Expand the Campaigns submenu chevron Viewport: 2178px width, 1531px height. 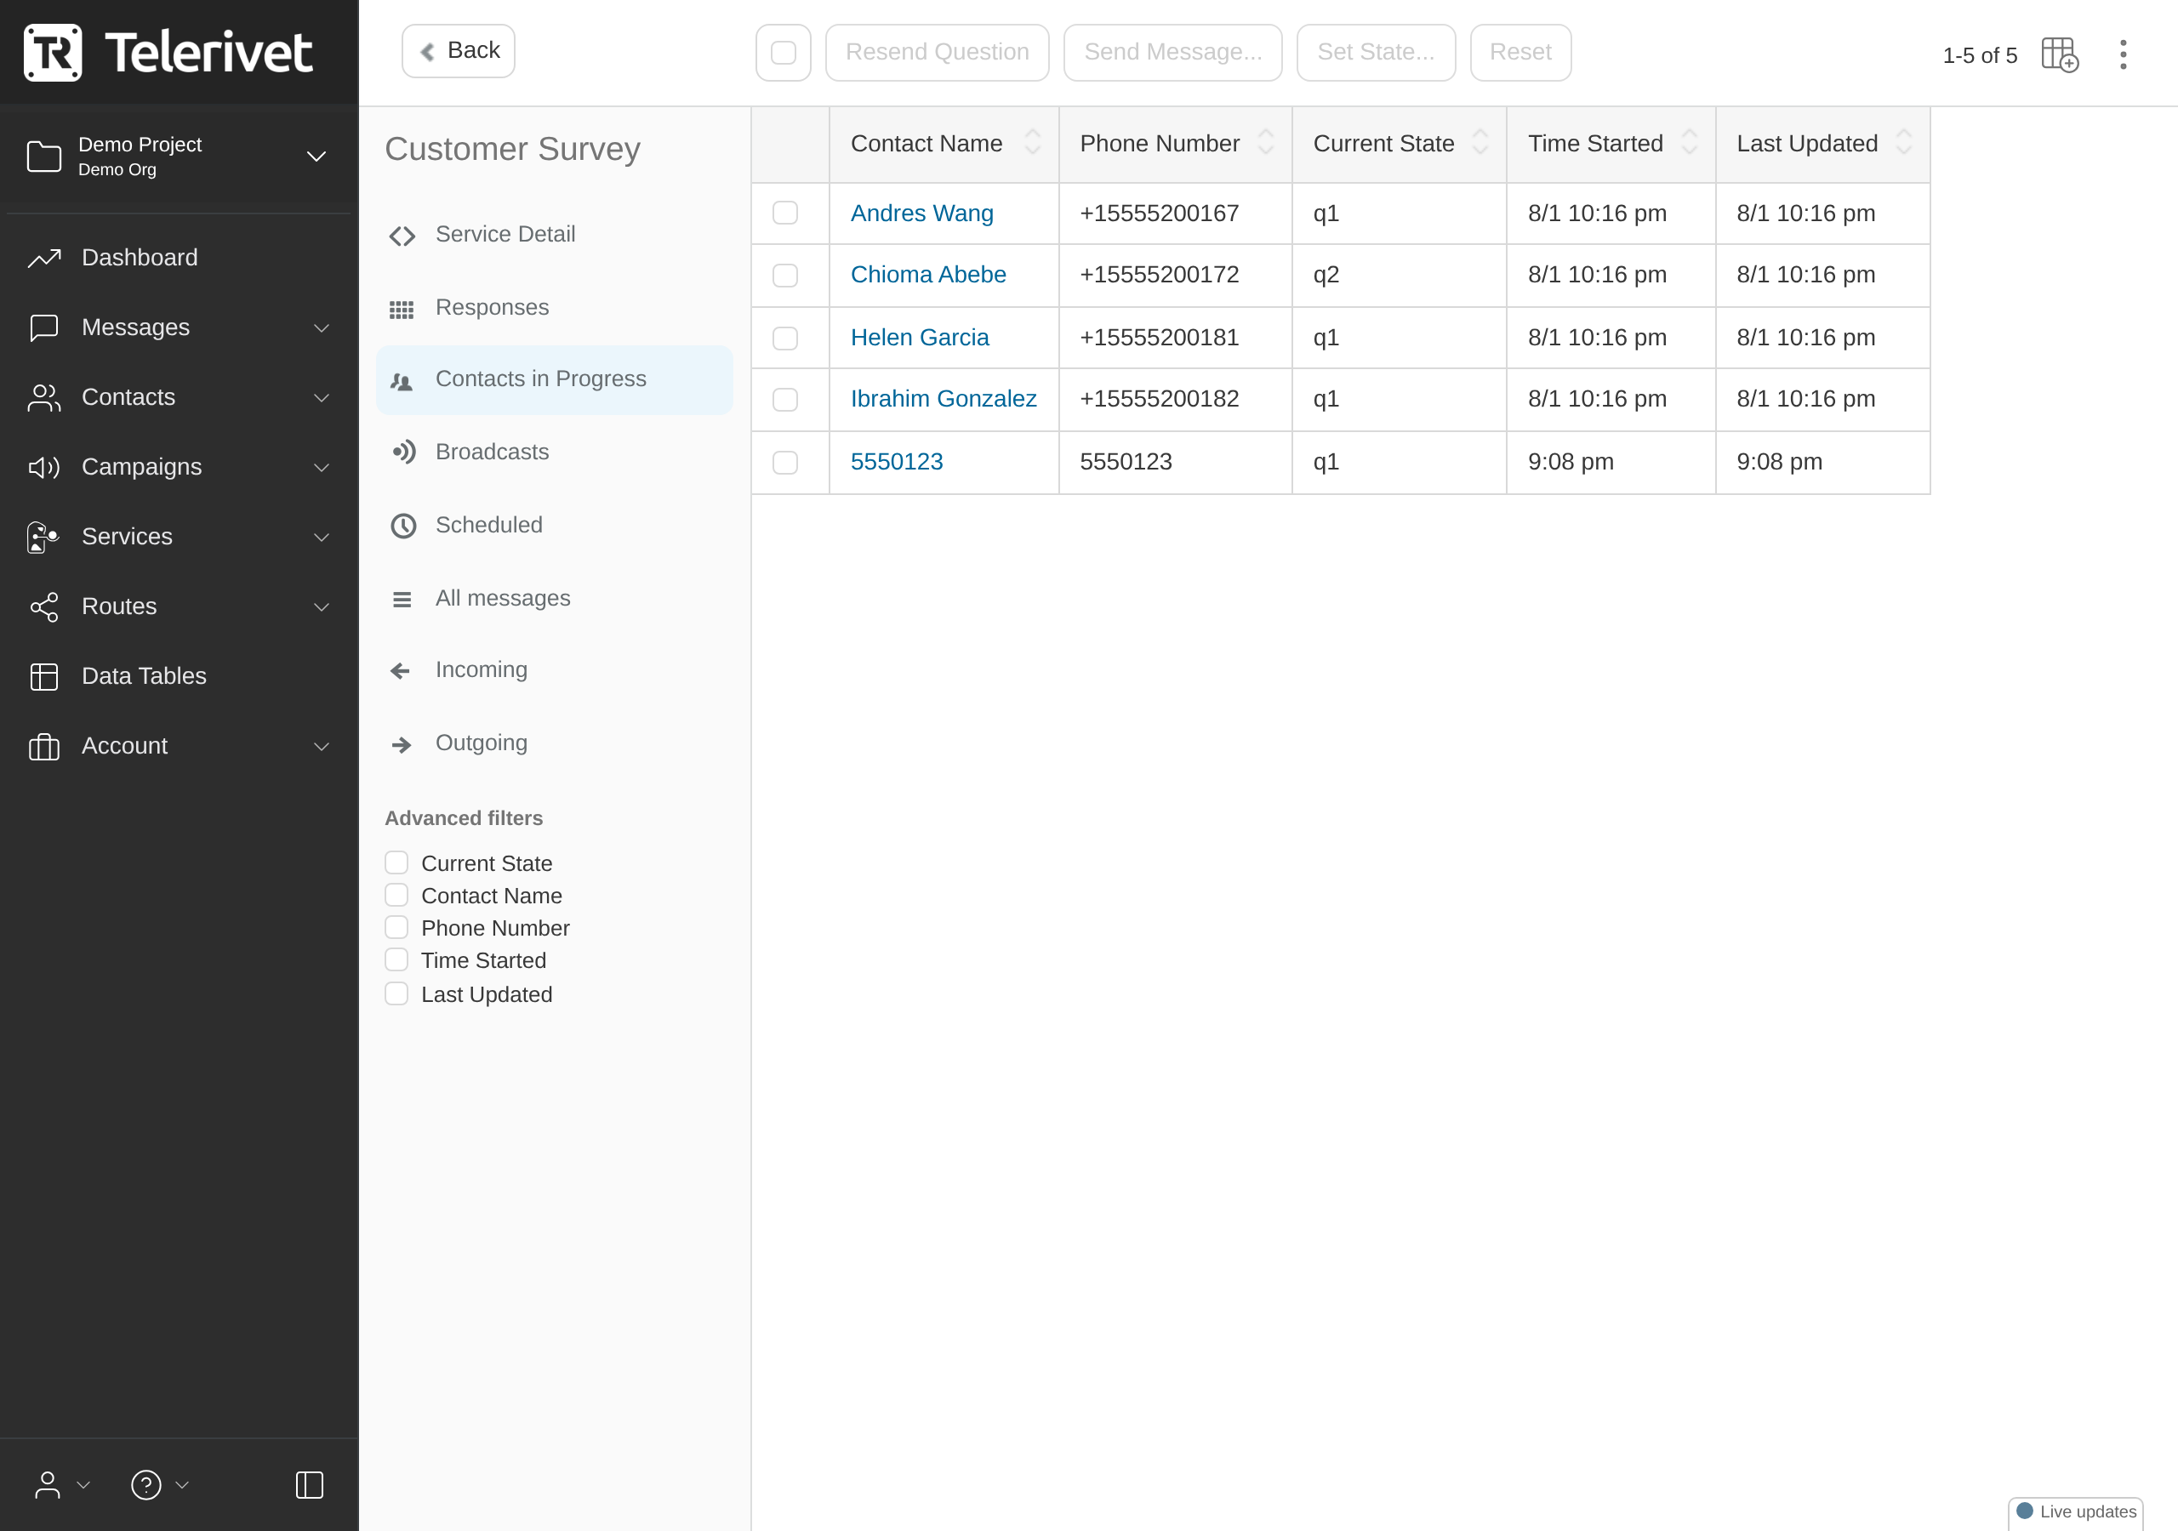point(322,468)
